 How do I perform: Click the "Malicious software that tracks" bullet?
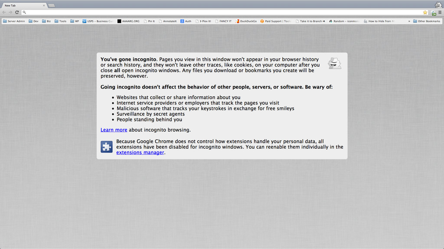click(x=205, y=109)
